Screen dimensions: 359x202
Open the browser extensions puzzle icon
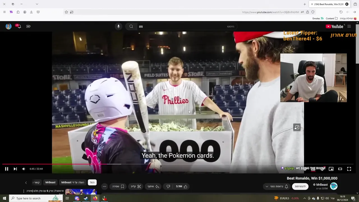tap(18, 12)
